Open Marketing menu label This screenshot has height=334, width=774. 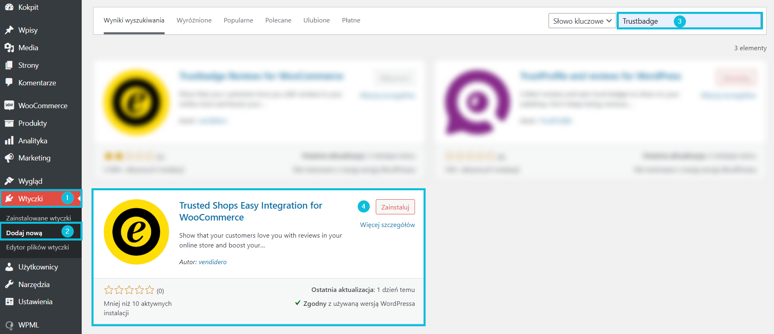tap(34, 158)
